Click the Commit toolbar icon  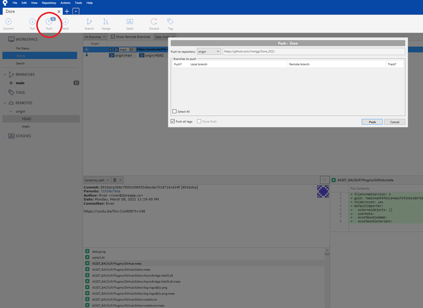click(8, 22)
